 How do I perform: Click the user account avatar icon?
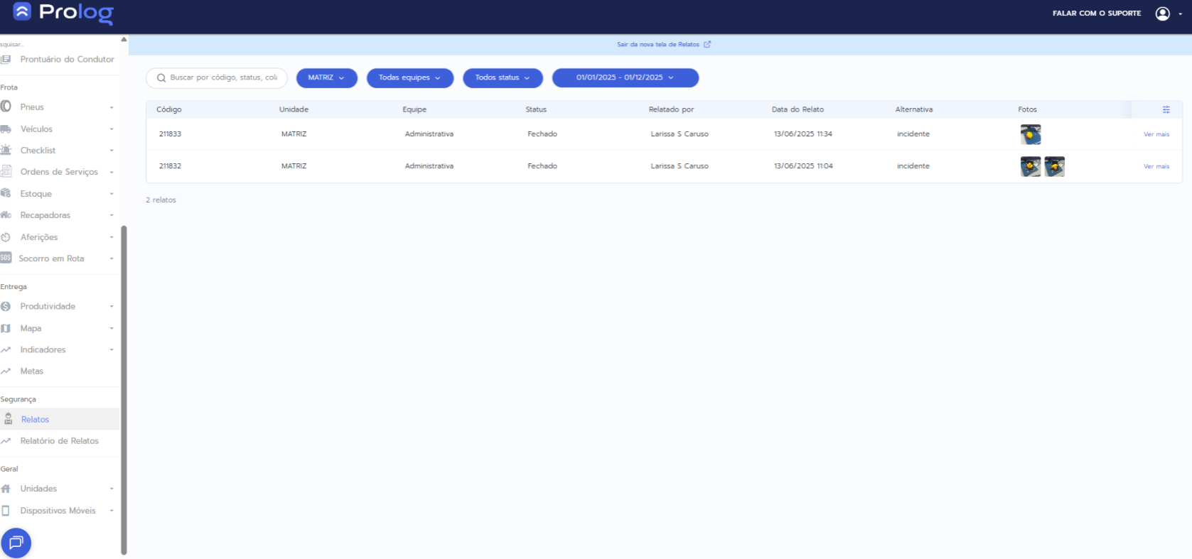pyautogui.click(x=1162, y=13)
